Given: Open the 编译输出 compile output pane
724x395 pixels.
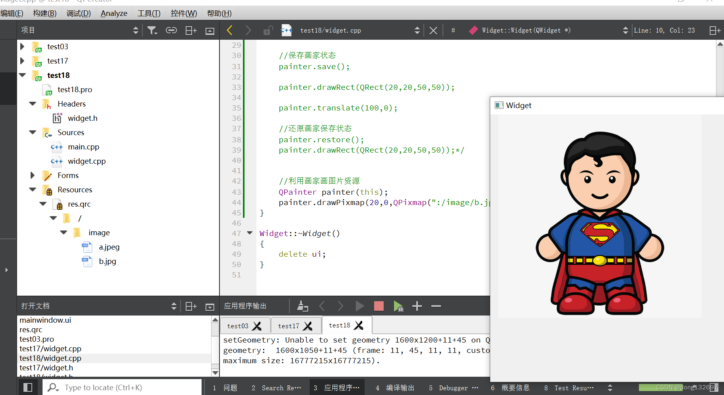Looking at the screenshot, I should pyautogui.click(x=395, y=388).
